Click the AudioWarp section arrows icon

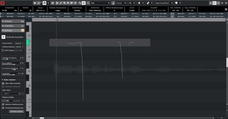click(x=22, y=26)
